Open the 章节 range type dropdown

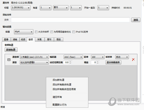point(61,8)
